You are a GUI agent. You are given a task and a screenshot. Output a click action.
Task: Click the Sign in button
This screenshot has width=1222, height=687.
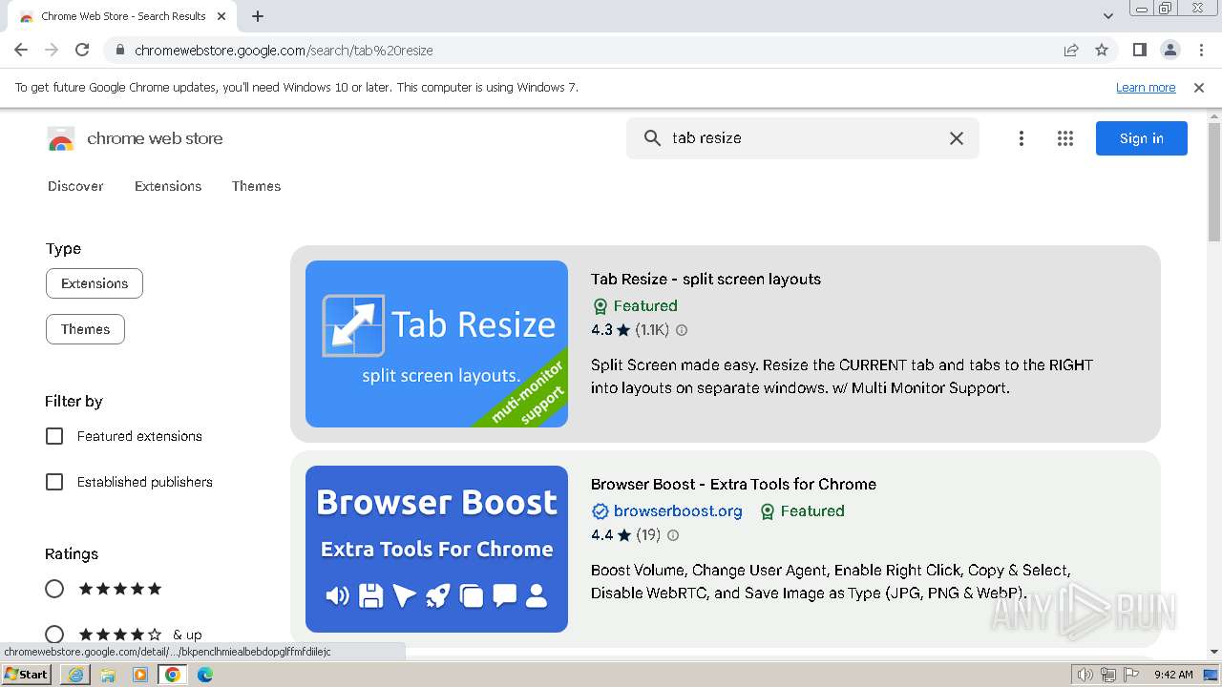click(1142, 138)
